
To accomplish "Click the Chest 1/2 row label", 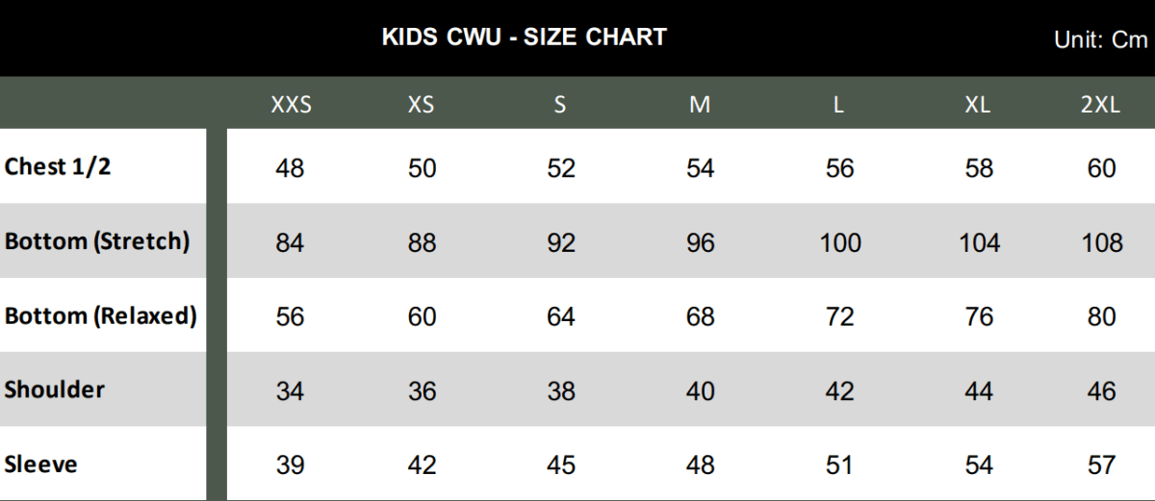I will click(58, 166).
